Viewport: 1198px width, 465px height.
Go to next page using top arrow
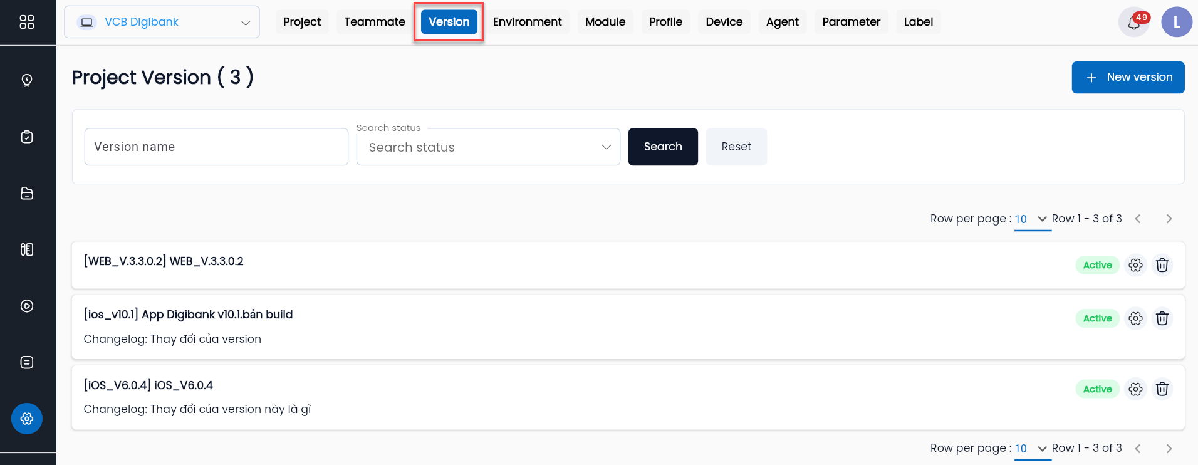click(1169, 219)
